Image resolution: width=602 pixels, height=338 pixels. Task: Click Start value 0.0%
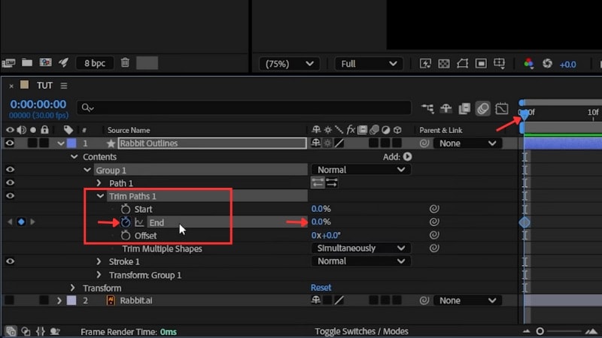click(x=321, y=209)
